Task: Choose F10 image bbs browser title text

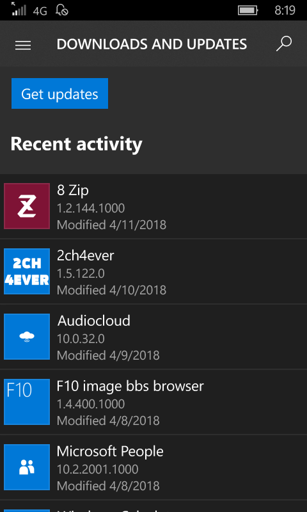Action: (130, 387)
